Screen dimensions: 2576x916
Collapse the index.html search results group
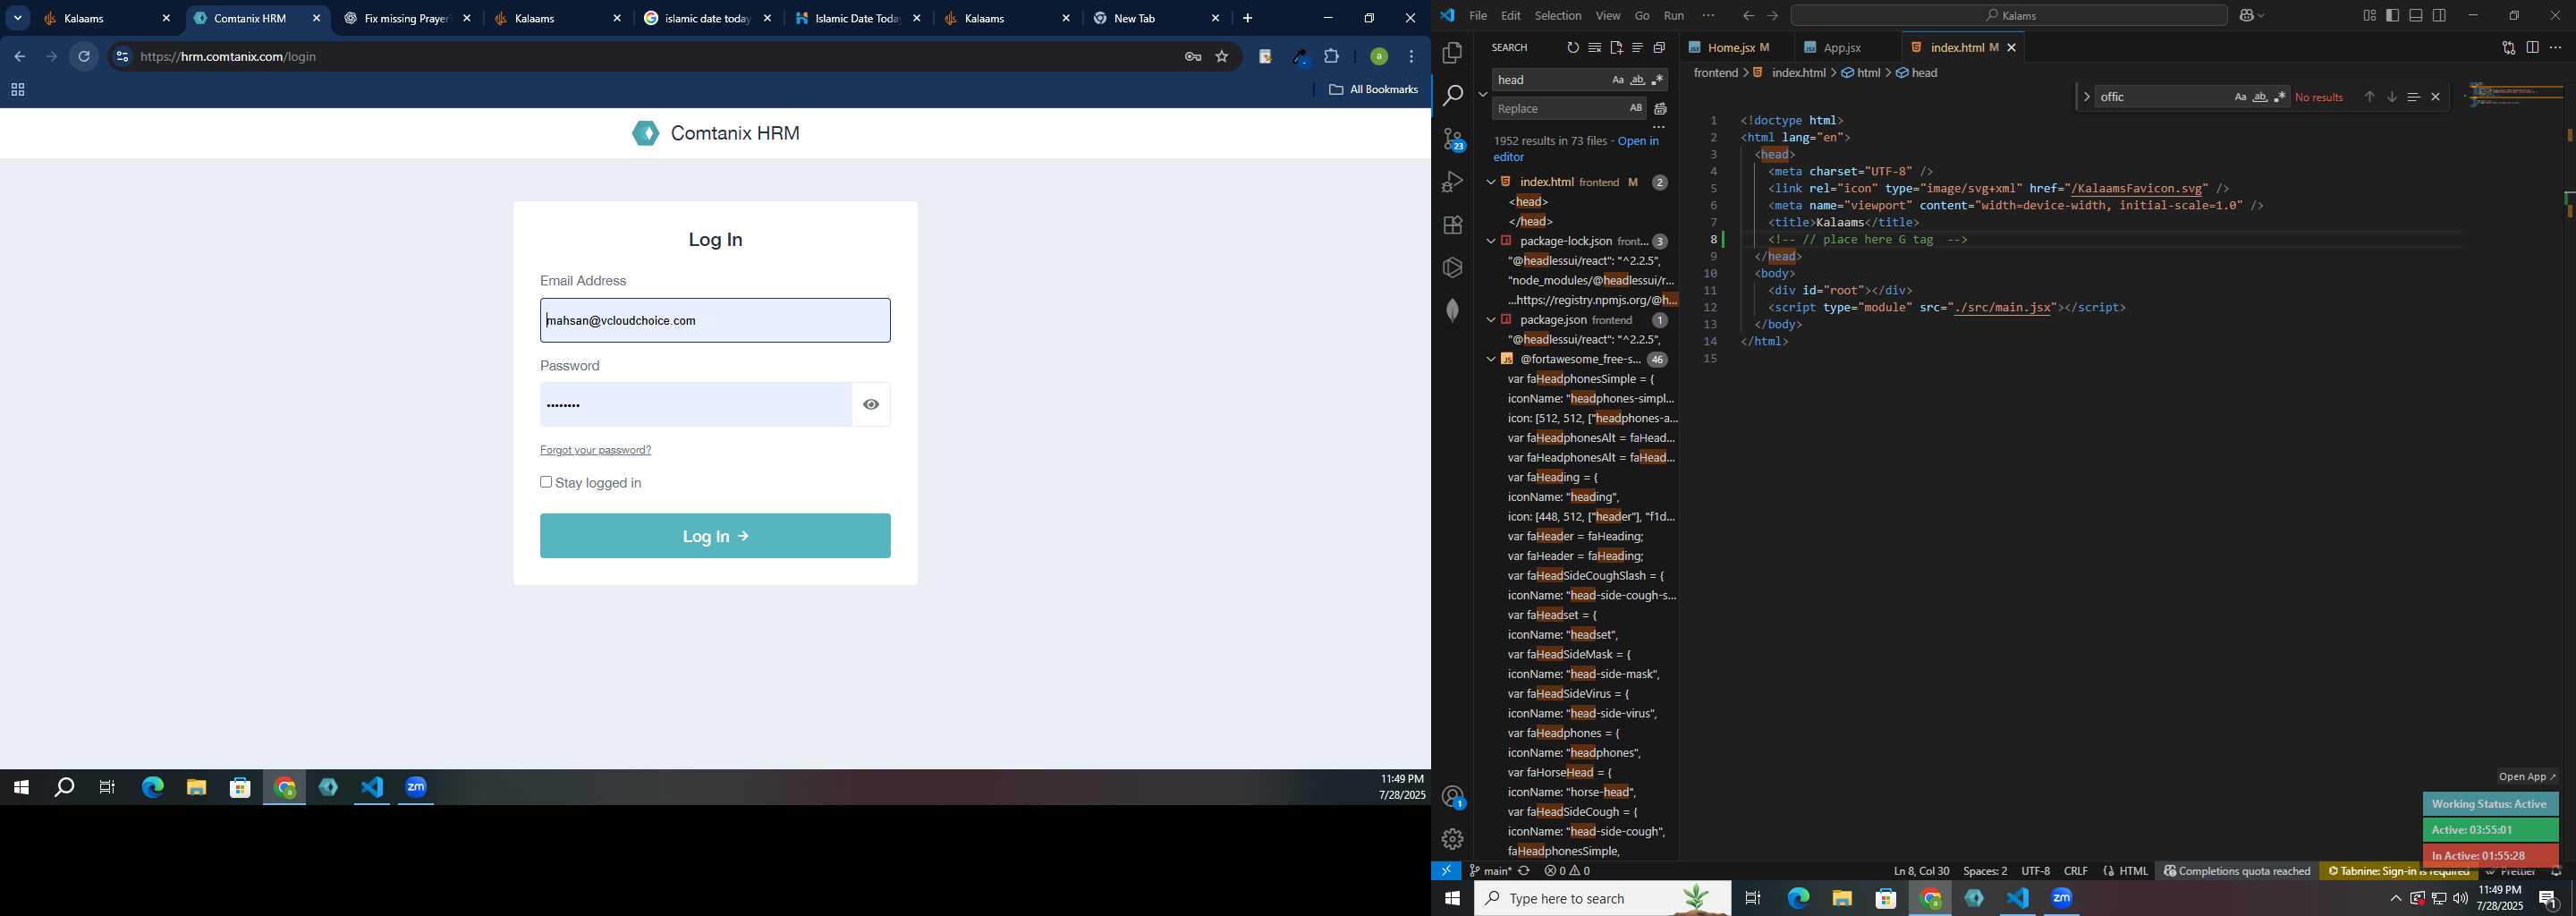(1490, 182)
